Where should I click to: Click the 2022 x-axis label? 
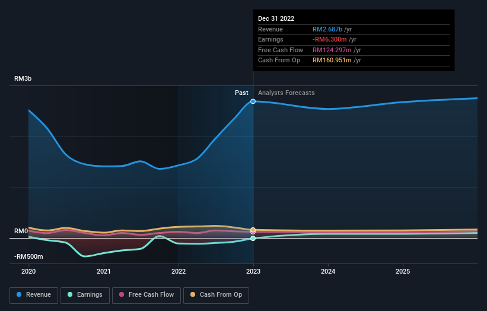(179, 271)
